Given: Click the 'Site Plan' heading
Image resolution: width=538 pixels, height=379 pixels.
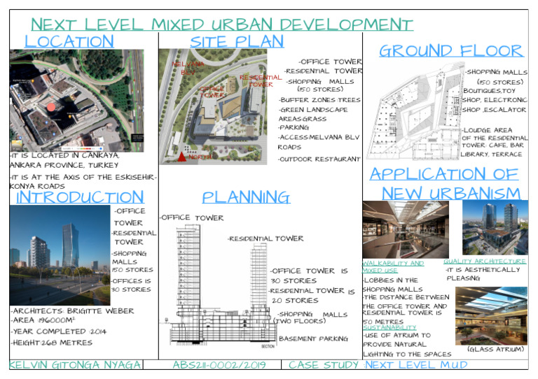Looking at the screenshot, I should (x=237, y=41).
